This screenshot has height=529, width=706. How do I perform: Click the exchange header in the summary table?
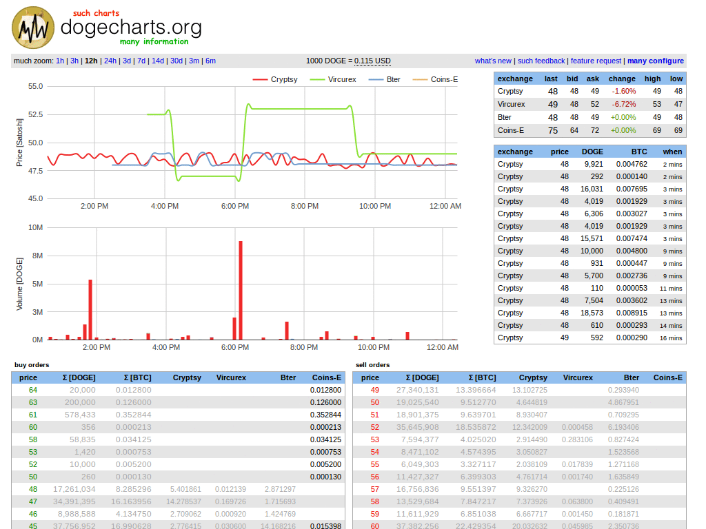coord(515,79)
